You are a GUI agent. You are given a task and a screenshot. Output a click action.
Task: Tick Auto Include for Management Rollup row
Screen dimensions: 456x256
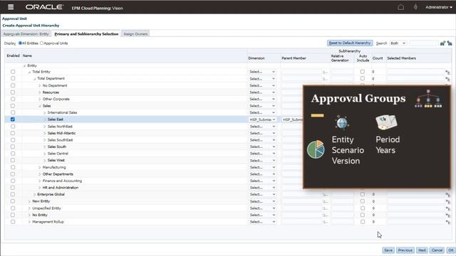pos(363,222)
